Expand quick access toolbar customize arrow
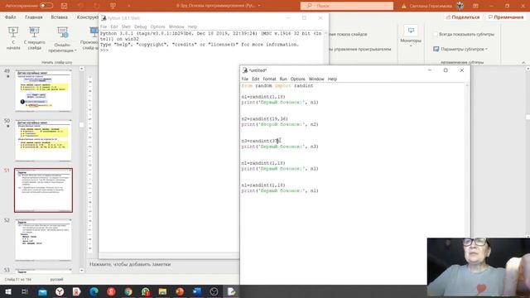The width and height of the screenshot is (530, 298). 129,6
